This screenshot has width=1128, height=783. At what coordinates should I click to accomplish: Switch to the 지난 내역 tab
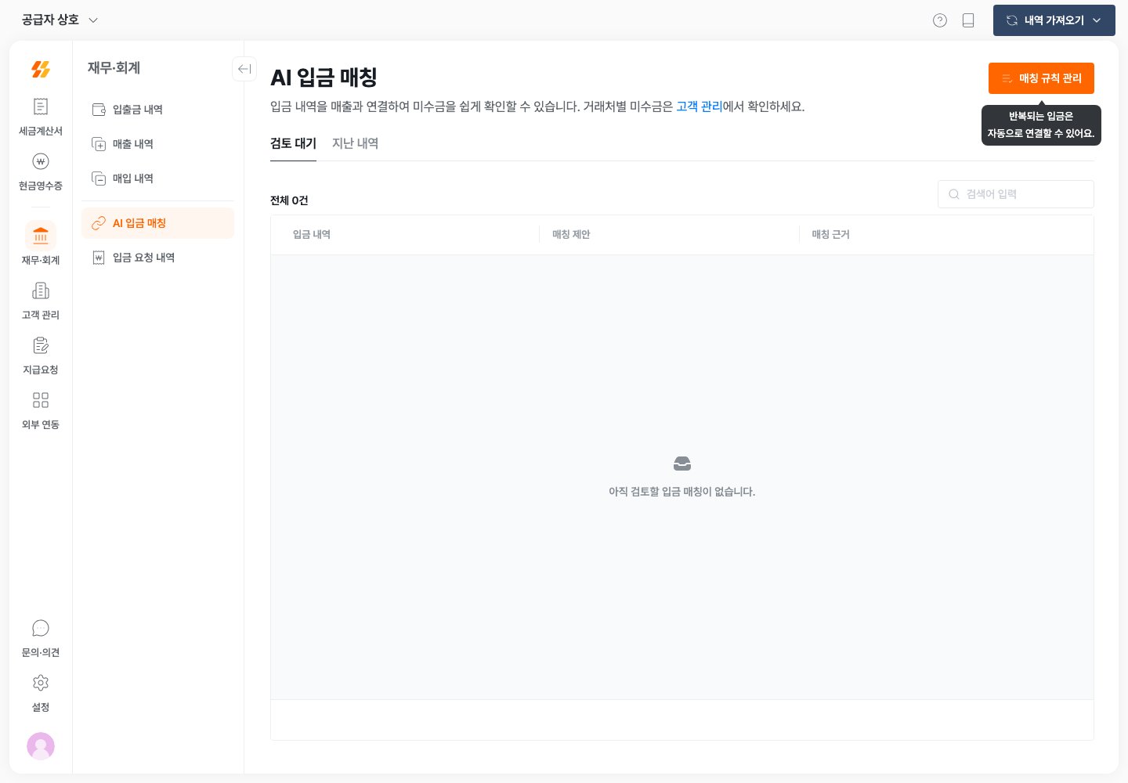355,143
